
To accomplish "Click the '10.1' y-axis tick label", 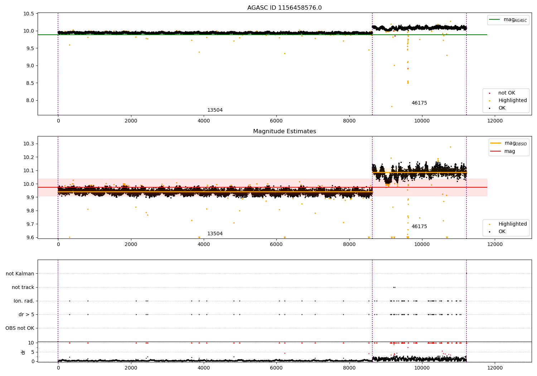I will pyautogui.click(x=29, y=170).
